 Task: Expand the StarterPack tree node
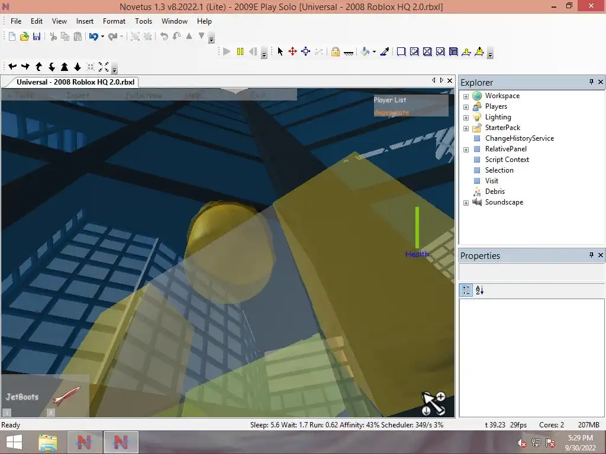[x=466, y=128]
